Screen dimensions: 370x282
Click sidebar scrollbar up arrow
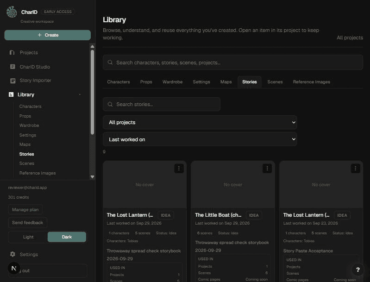[92, 46]
